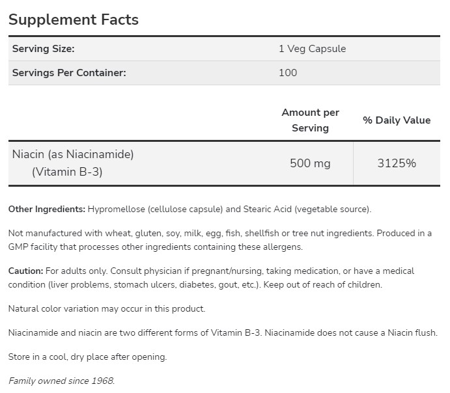Select the 500 mg amount cell

(310, 163)
